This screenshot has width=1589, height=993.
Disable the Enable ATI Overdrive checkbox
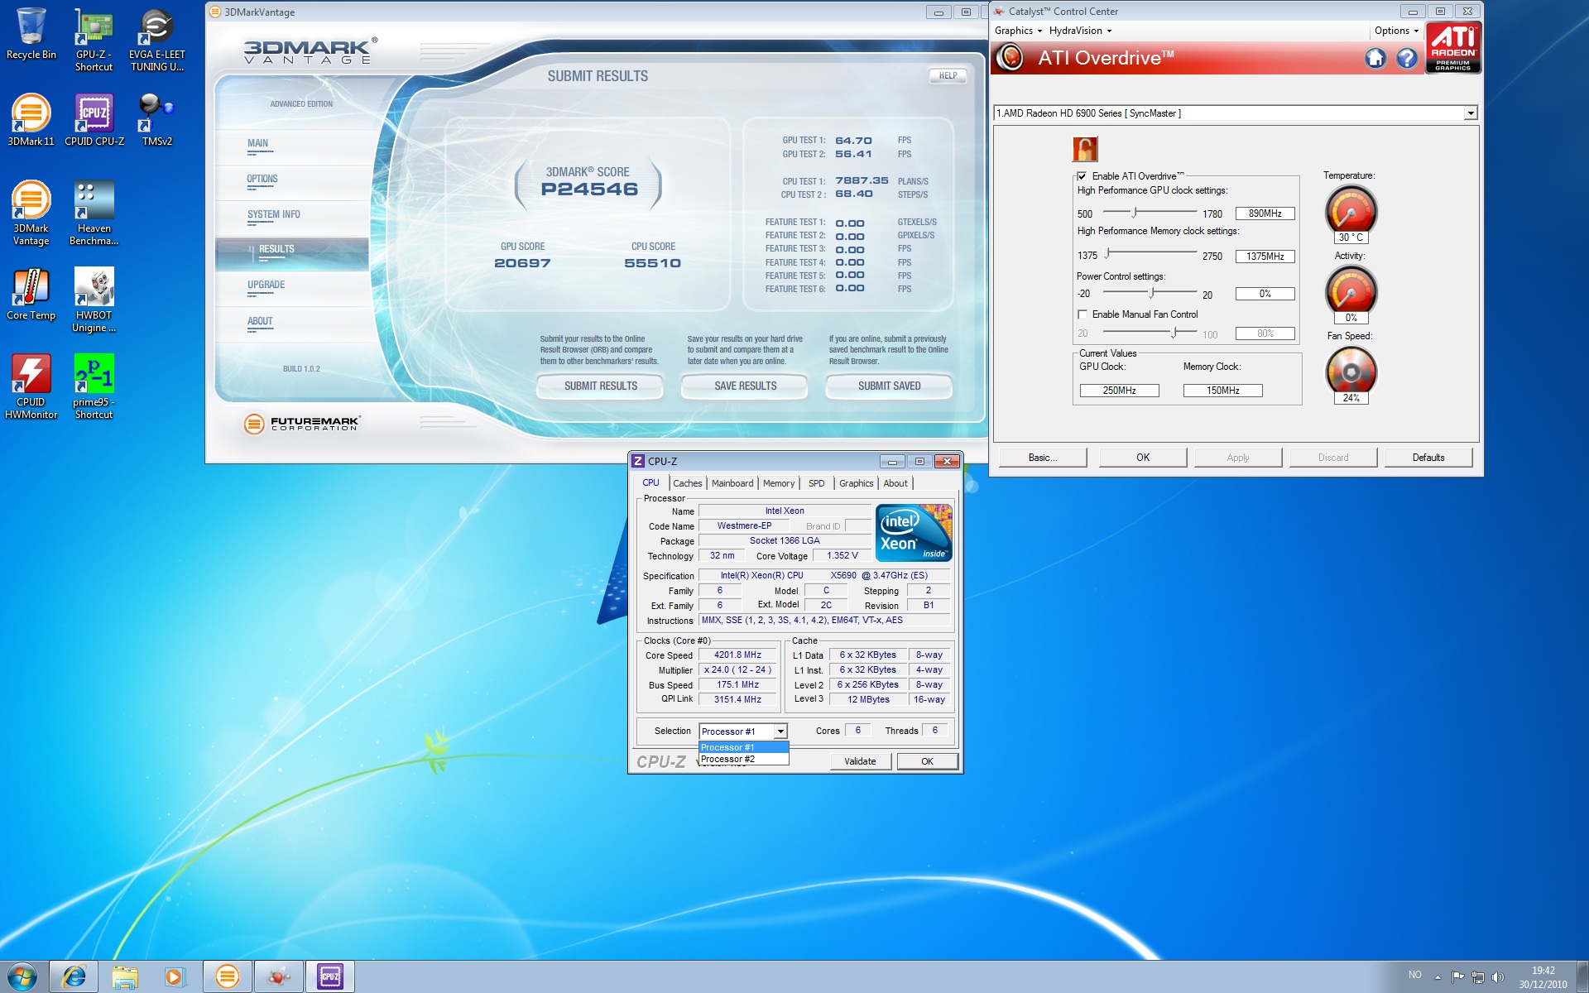tap(1082, 176)
